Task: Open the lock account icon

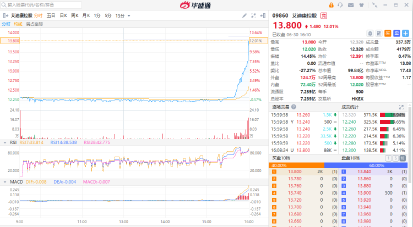Action: [332, 5]
